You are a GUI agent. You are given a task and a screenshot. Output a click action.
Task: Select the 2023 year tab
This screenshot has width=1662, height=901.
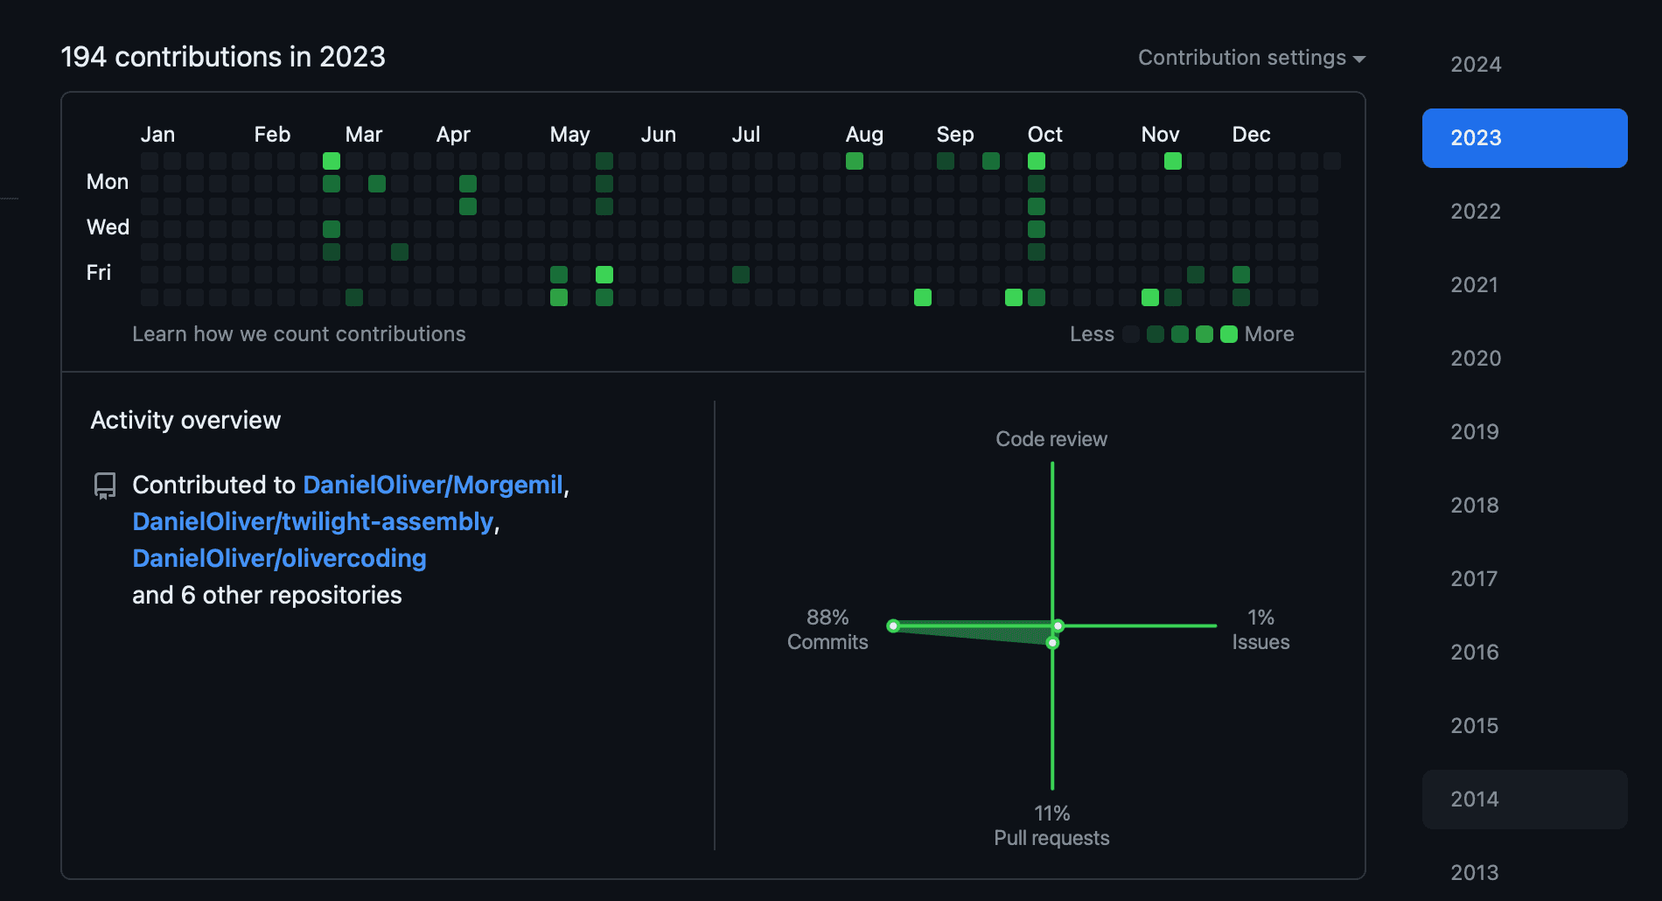tap(1525, 138)
